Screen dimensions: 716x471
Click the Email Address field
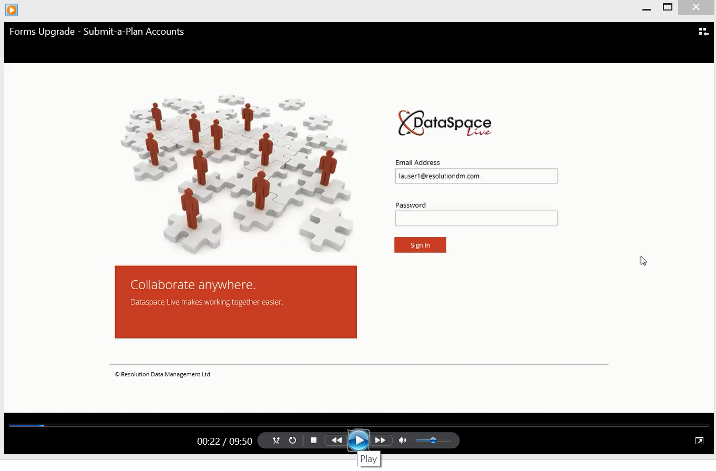coord(476,176)
